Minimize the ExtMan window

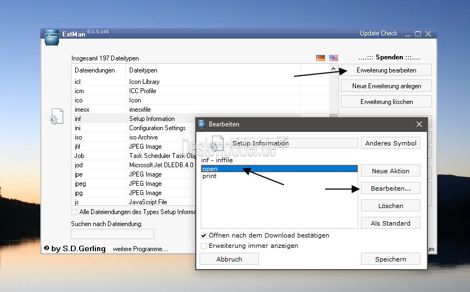[x=407, y=34]
